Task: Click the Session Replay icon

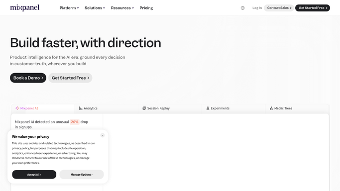Action: (x=144, y=108)
